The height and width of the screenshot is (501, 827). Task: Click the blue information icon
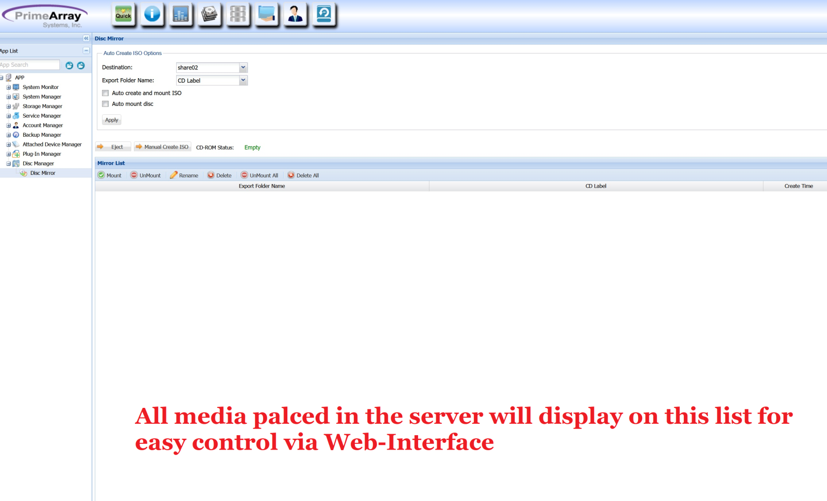pos(152,14)
